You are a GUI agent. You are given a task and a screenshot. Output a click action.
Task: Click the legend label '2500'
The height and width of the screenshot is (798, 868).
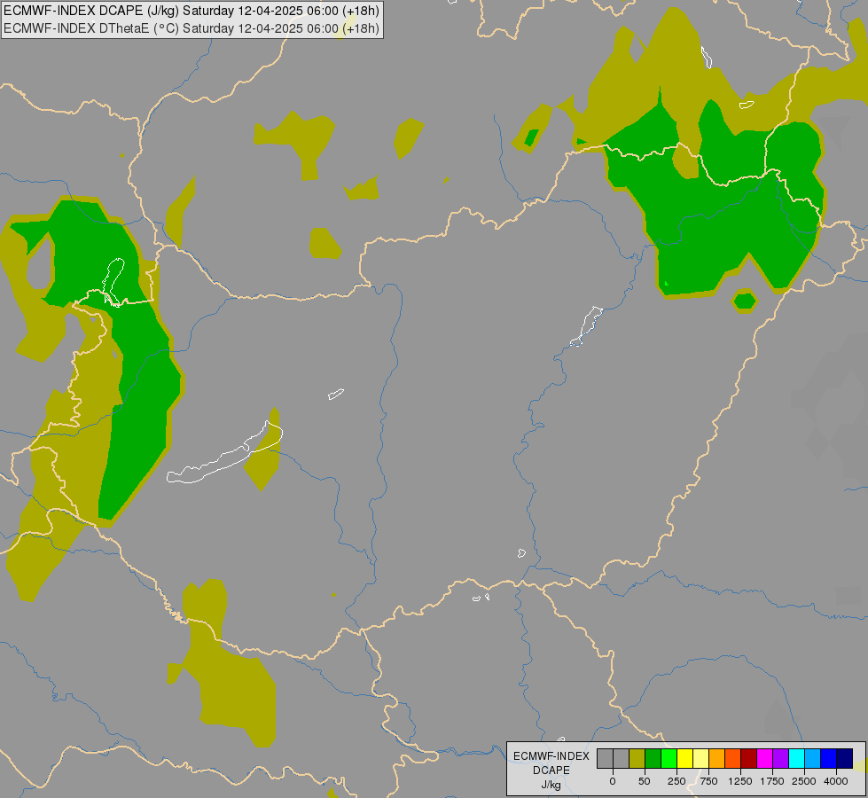pyautogui.click(x=804, y=781)
